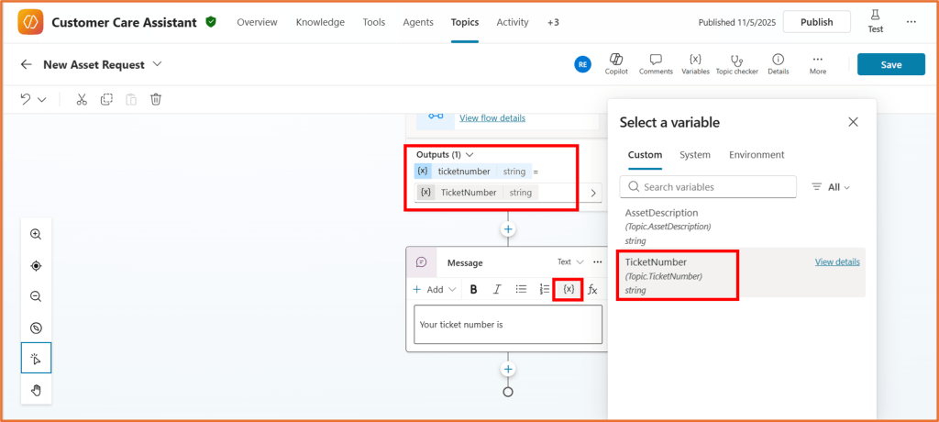Open the Text type dropdown in Message node

[x=570, y=262]
